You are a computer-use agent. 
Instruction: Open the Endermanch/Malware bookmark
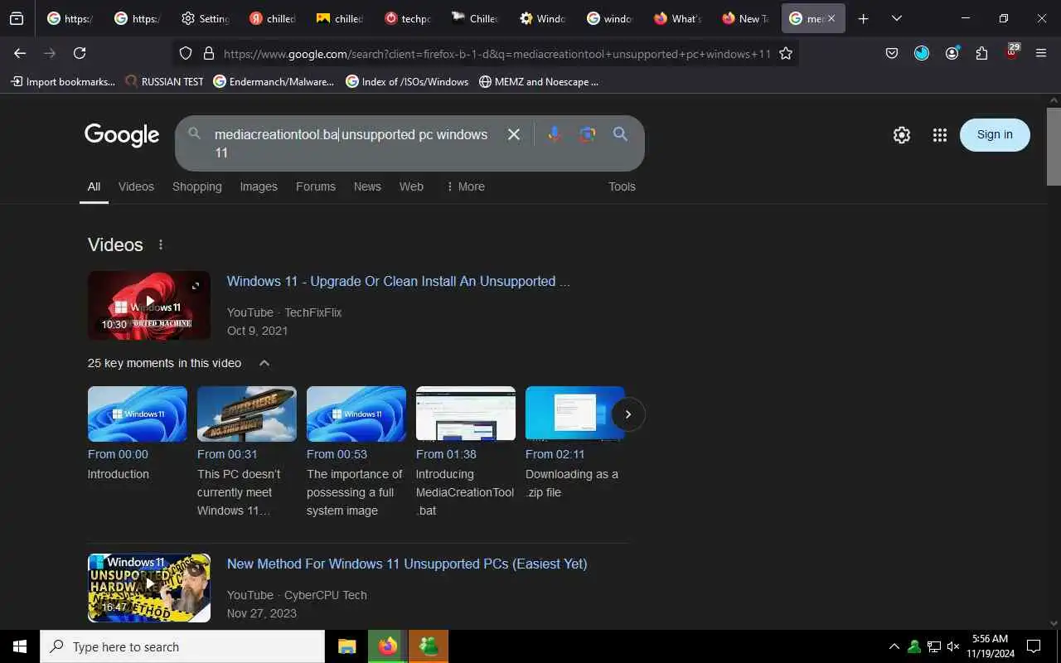[x=274, y=81]
